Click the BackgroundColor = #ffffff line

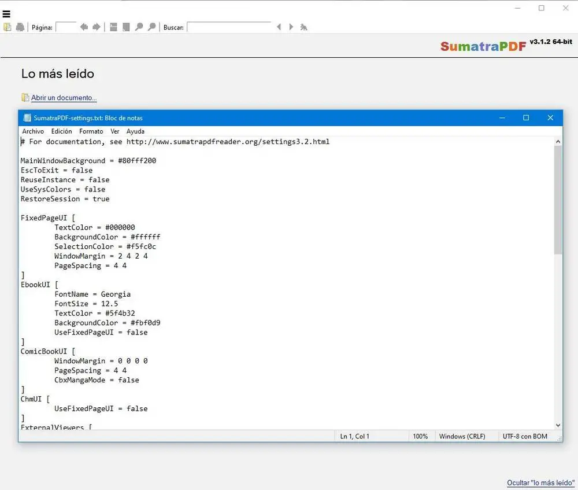pyautogui.click(x=108, y=237)
